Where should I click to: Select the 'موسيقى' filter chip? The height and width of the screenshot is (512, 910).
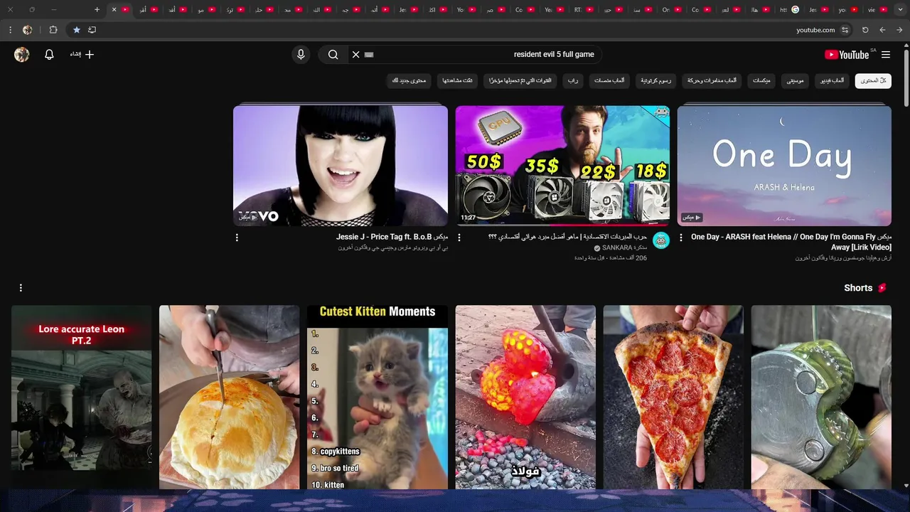pos(795,81)
